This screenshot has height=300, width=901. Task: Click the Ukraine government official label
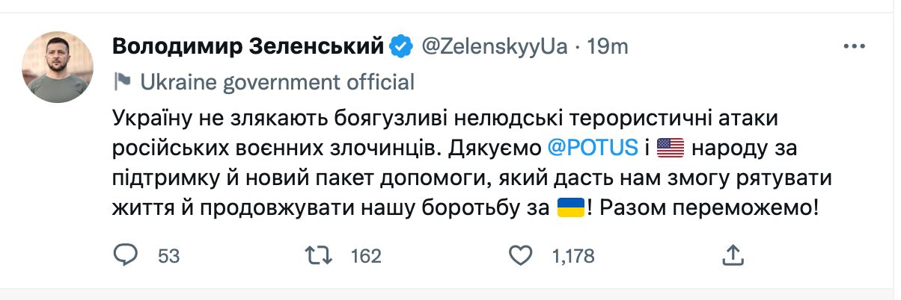point(277,81)
